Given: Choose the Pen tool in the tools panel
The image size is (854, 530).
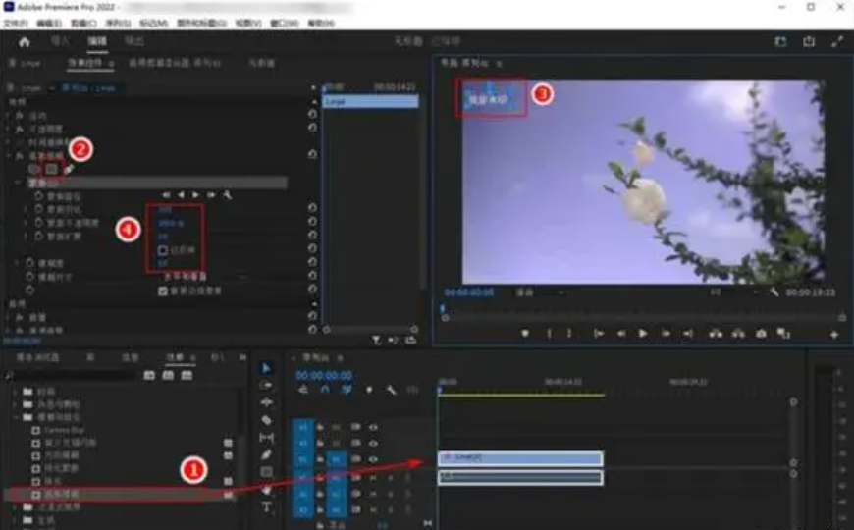Looking at the screenshot, I should [266, 454].
